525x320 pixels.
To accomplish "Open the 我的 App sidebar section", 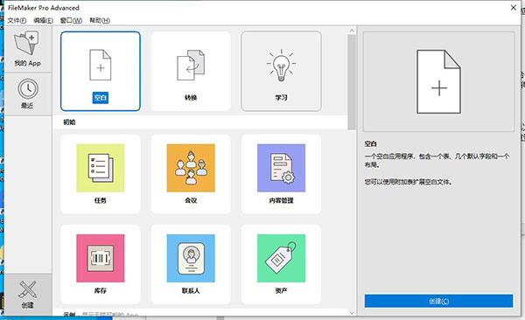I will pos(28,49).
